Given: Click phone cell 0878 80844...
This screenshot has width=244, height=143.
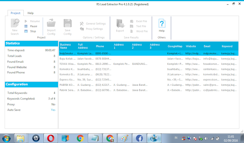Looking at the screenshot, I should coord(103,59).
